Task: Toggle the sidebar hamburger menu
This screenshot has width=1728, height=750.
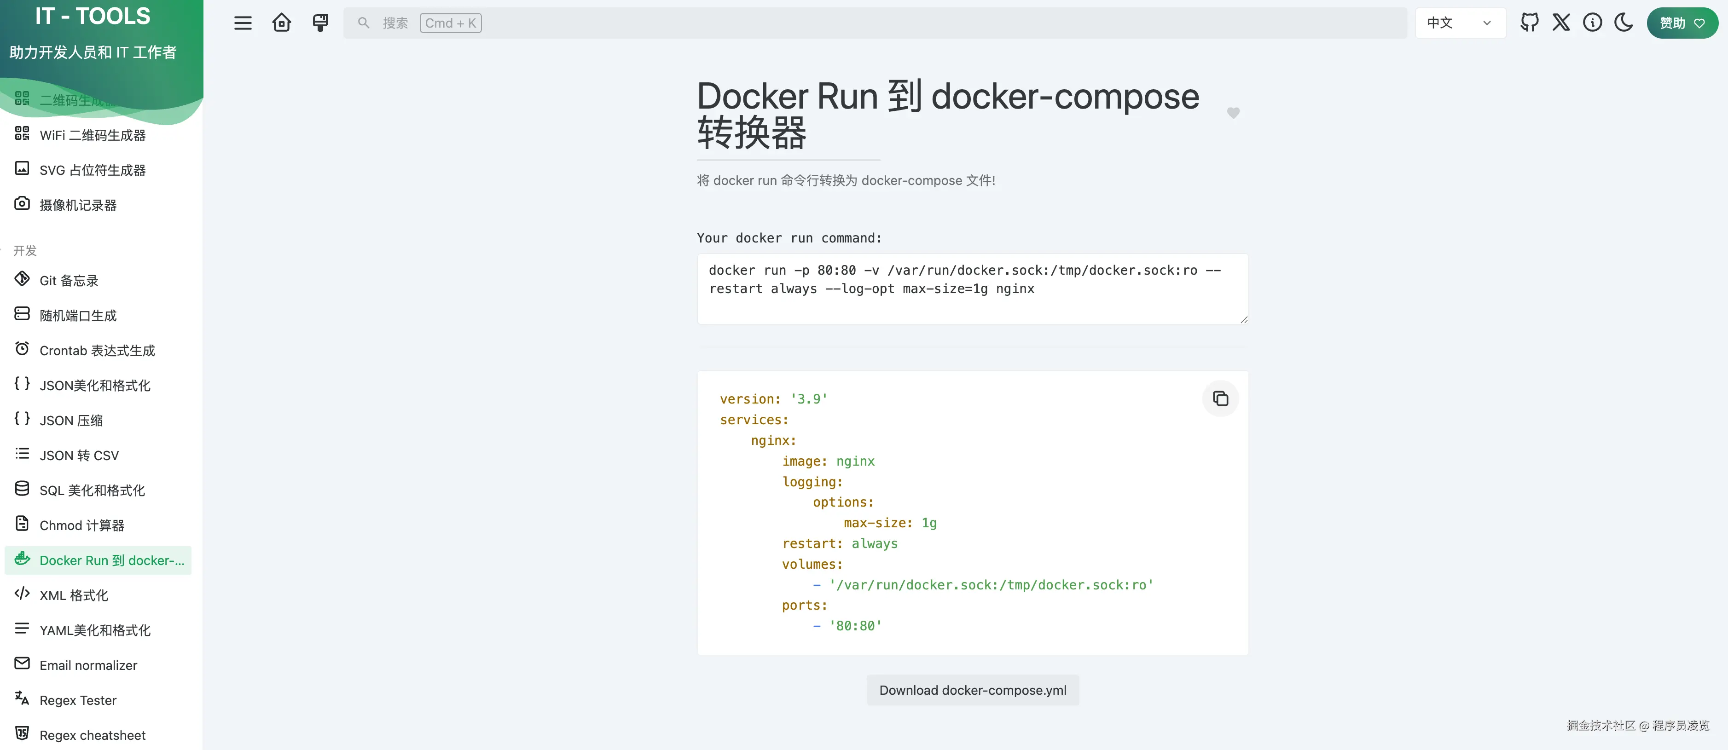Action: pyautogui.click(x=243, y=23)
